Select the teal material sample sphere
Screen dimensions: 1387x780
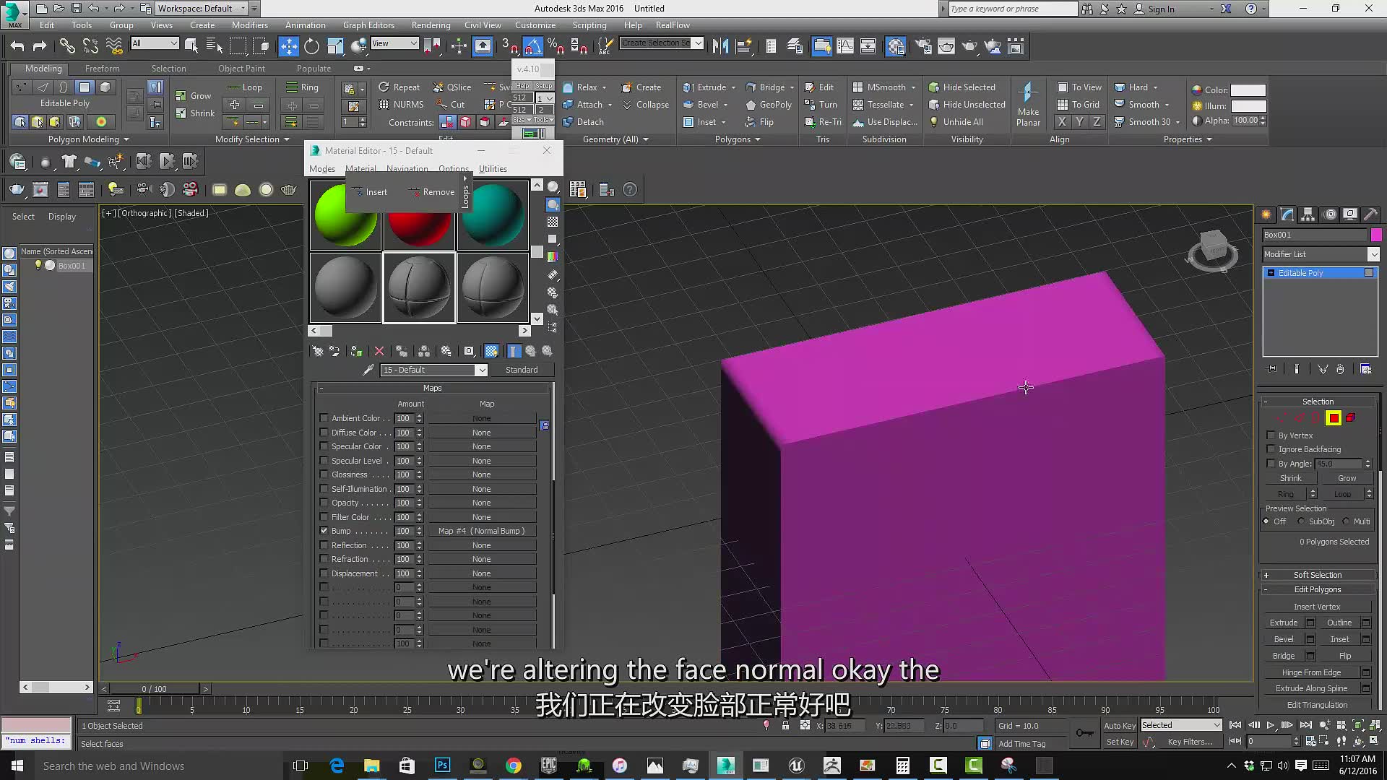click(493, 214)
